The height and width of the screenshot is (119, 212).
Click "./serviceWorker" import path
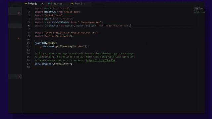click(90, 22)
